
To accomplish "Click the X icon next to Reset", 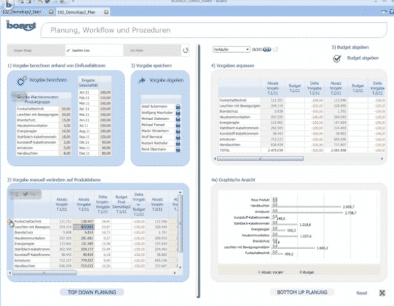I will click(x=382, y=294).
